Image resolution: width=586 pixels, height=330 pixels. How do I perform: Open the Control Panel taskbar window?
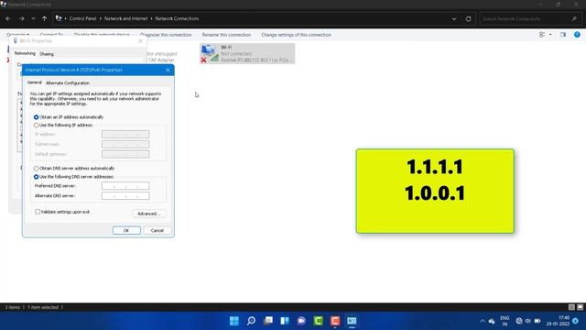click(352, 321)
